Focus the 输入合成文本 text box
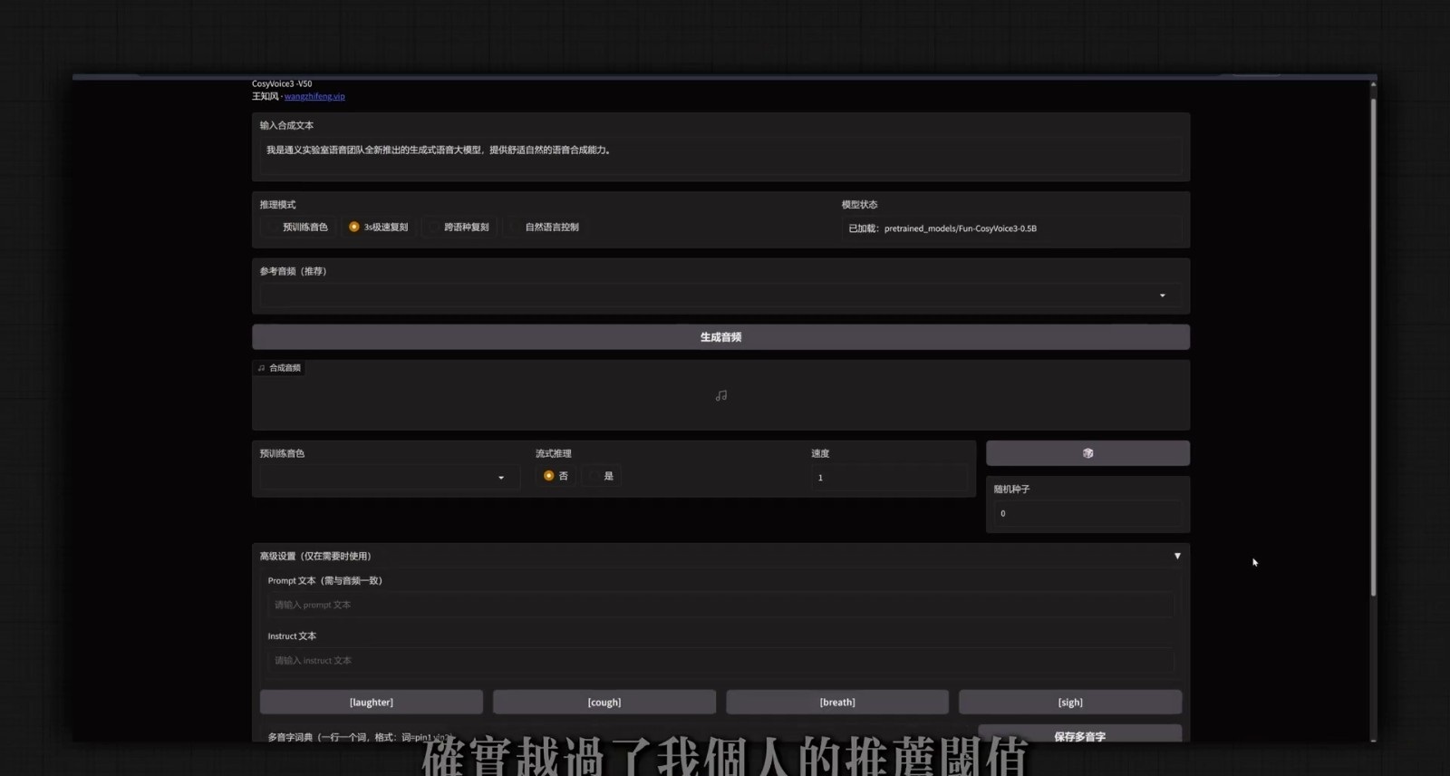Image resolution: width=1450 pixels, height=776 pixels. (x=720, y=155)
